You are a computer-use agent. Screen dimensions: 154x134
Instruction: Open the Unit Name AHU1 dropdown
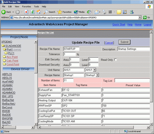click(x=95, y=70)
